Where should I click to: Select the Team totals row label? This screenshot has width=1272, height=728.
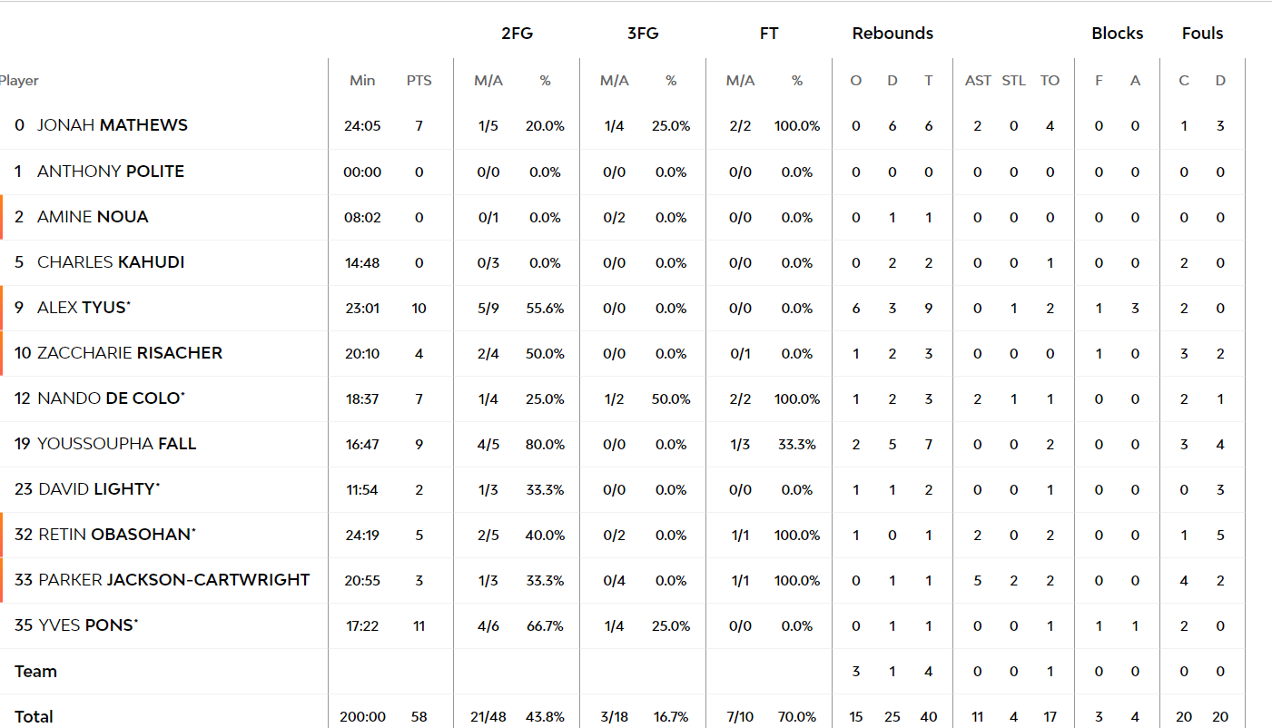click(35, 671)
